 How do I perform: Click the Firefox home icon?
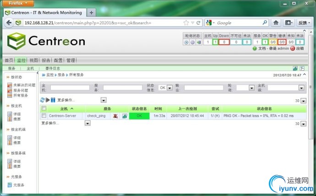[276, 23]
